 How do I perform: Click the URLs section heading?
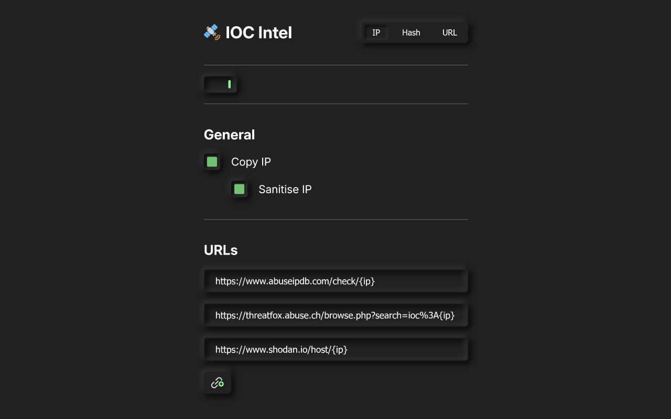[x=221, y=250]
